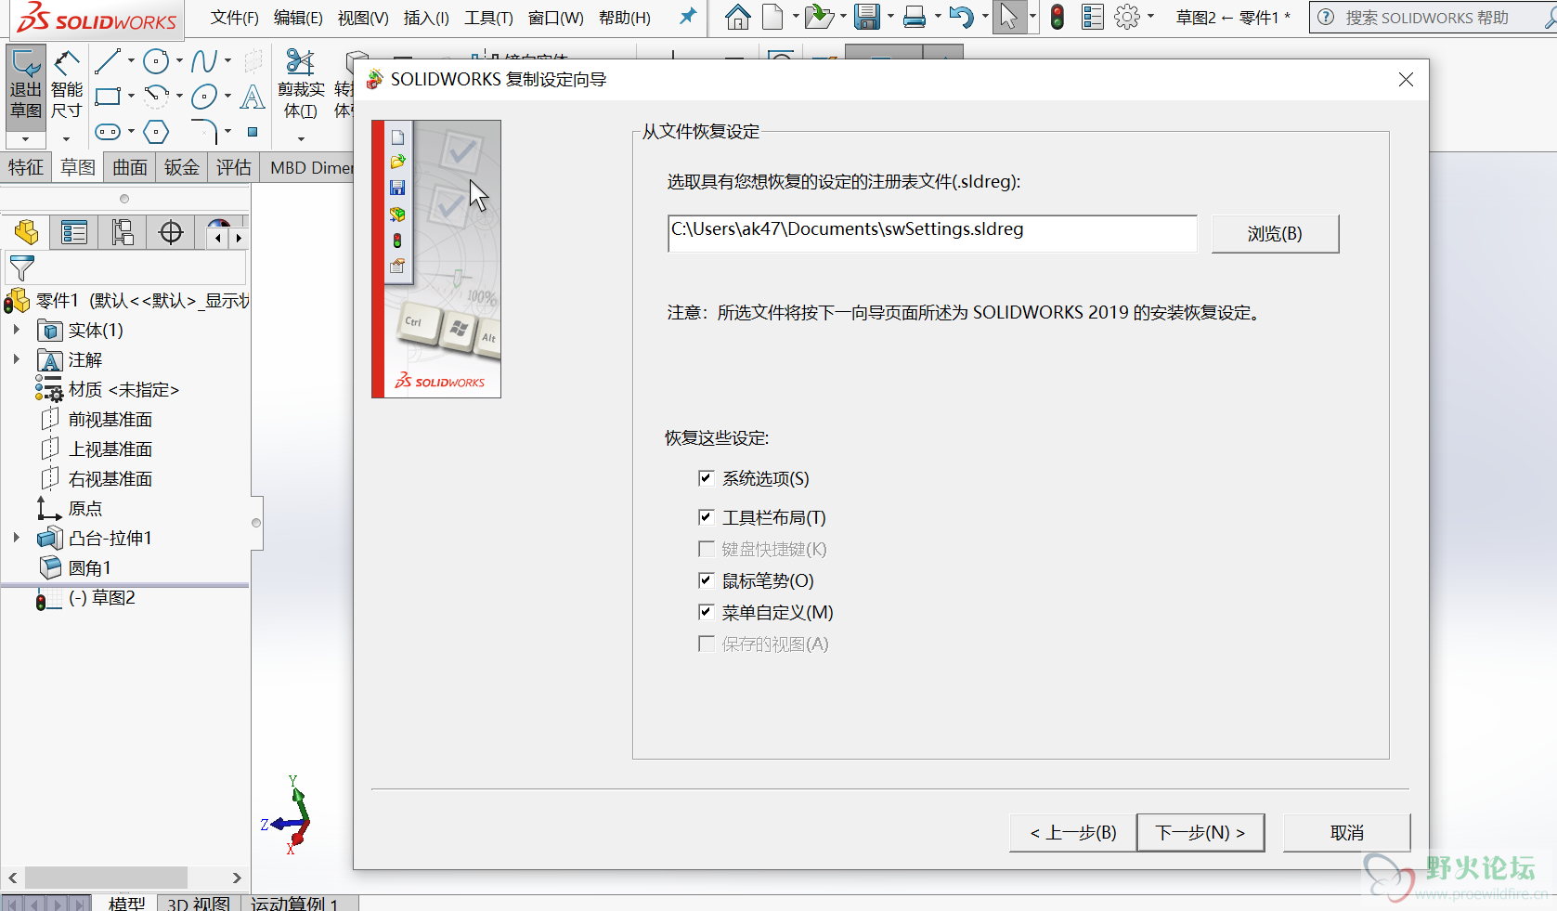The image size is (1557, 911).
Task: Click the 取消 cancel button
Action: 1347,833
